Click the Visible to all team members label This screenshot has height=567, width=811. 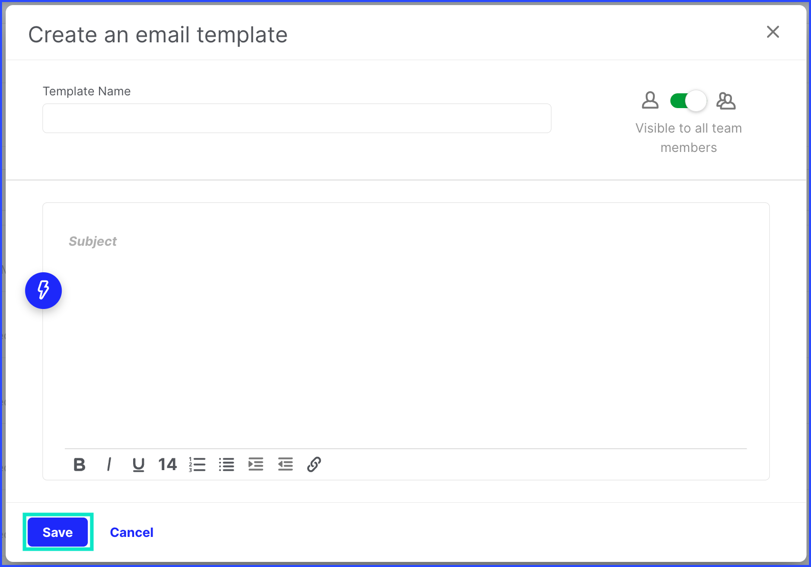click(689, 138)
